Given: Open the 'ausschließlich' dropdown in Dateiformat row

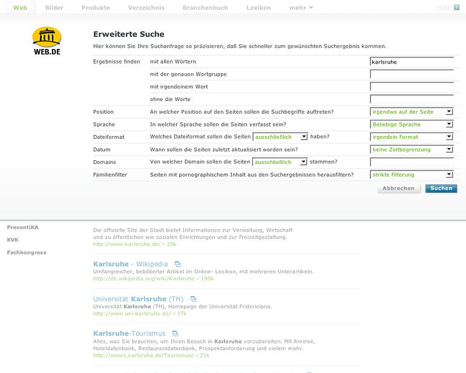Looking at the screenshot, I should point(280,137).
